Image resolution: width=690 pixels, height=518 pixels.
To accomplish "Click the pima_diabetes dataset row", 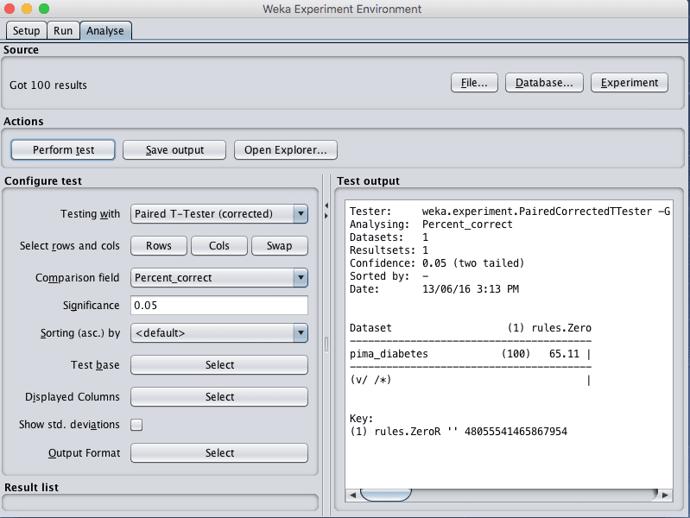I will coord(470,354).
